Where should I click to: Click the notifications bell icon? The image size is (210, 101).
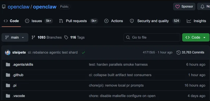[x=202, y=7]
